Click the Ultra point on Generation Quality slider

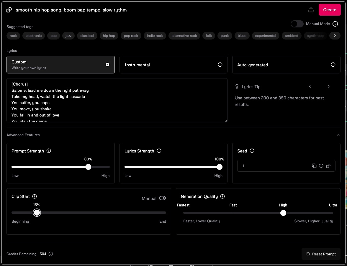[333, 213]
